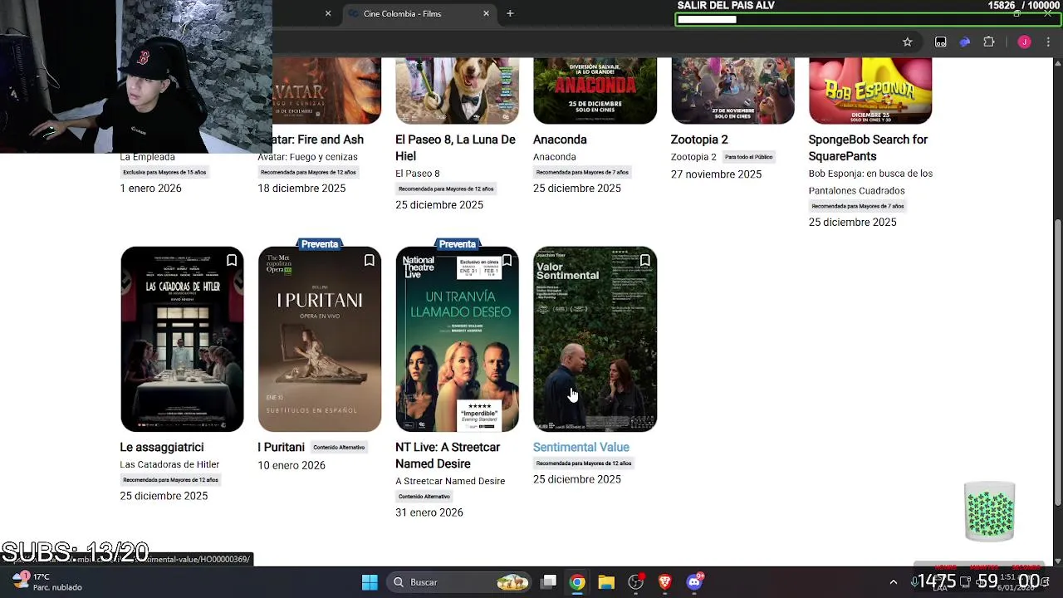Click the Preventa badge above I Puritani
1063x598 pixels.
pos(320,244)
